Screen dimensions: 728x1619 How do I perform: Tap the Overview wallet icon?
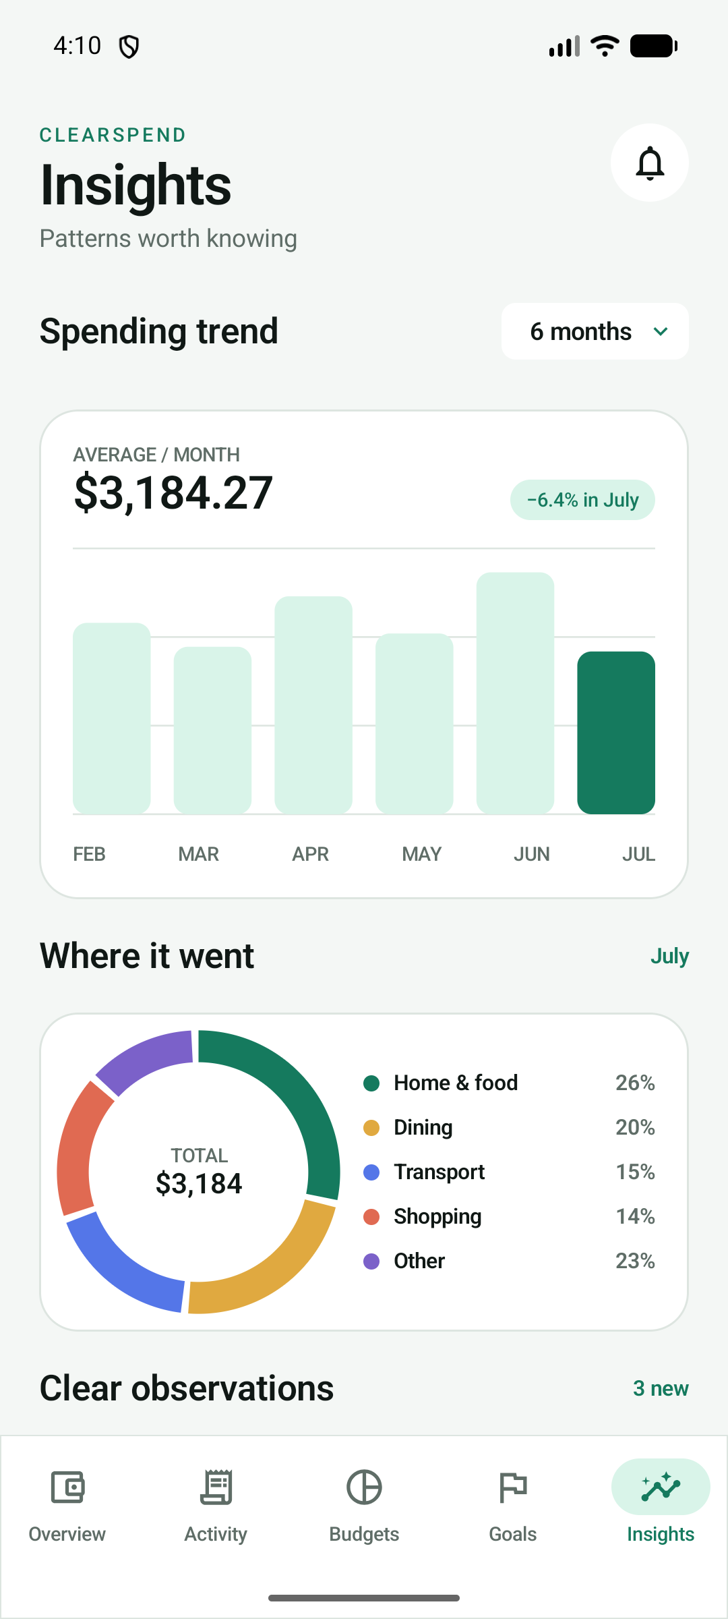click(67, 1487)
